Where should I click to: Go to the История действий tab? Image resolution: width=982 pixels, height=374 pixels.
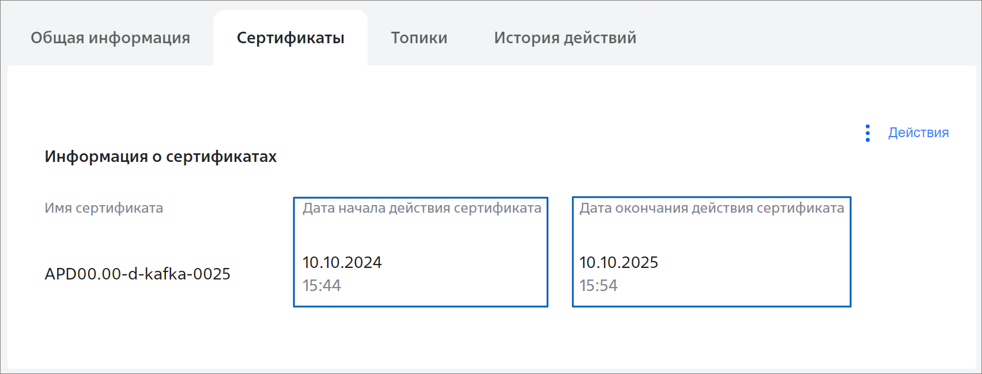point(565,37)
